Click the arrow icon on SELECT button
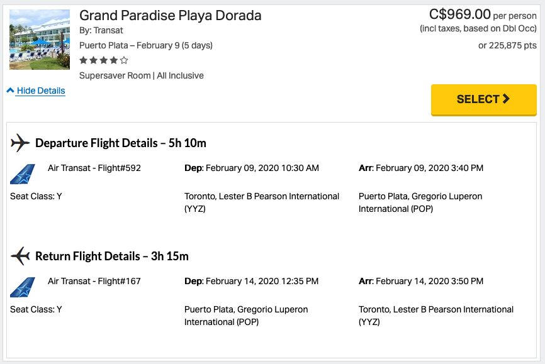 click(506, 99)
